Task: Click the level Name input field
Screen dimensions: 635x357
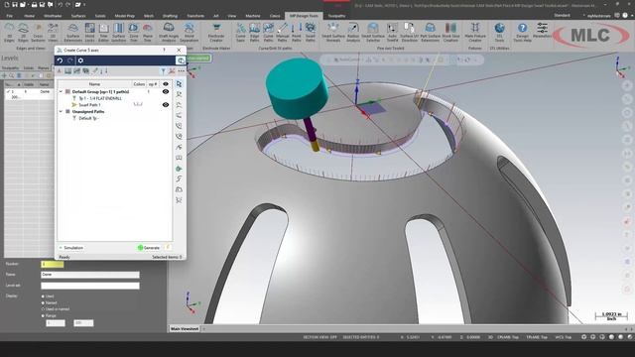Action: [90, 275]
